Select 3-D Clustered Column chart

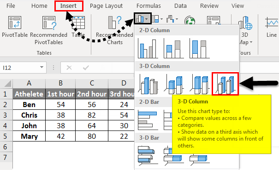click(148, 84)
